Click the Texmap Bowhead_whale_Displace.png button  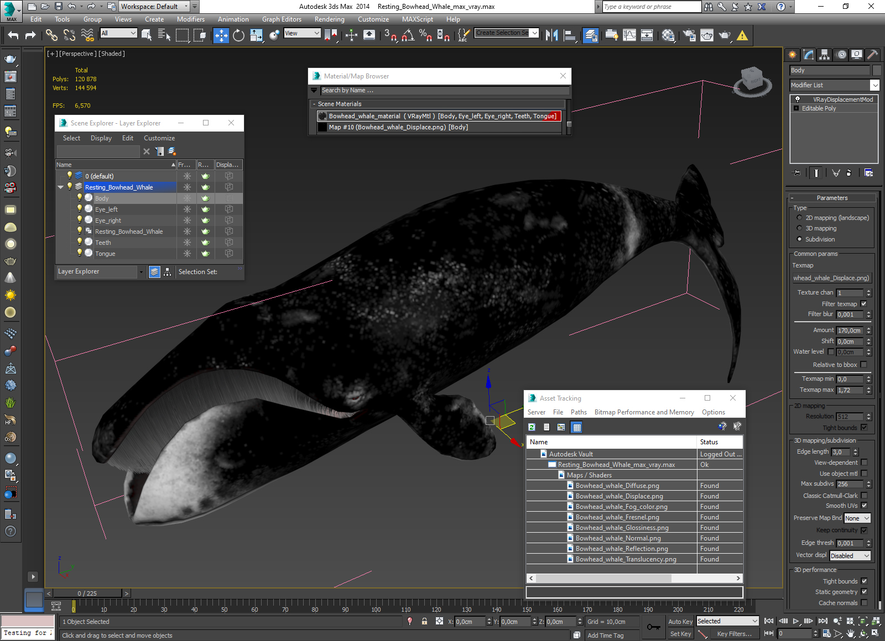831,278
